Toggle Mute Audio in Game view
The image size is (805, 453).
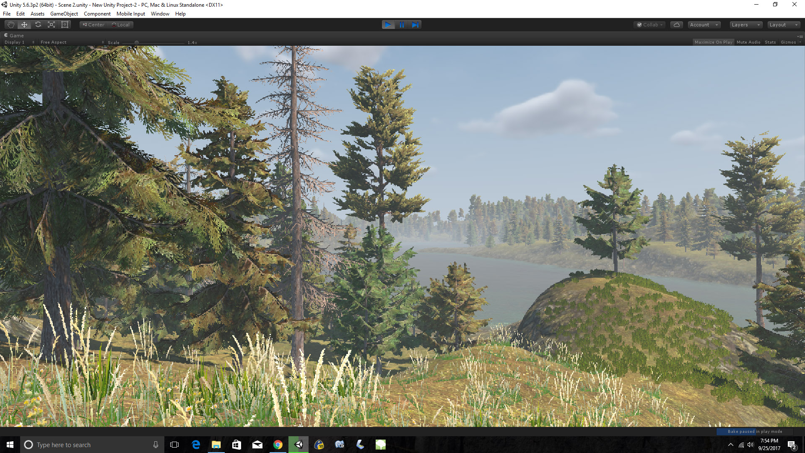748,42
